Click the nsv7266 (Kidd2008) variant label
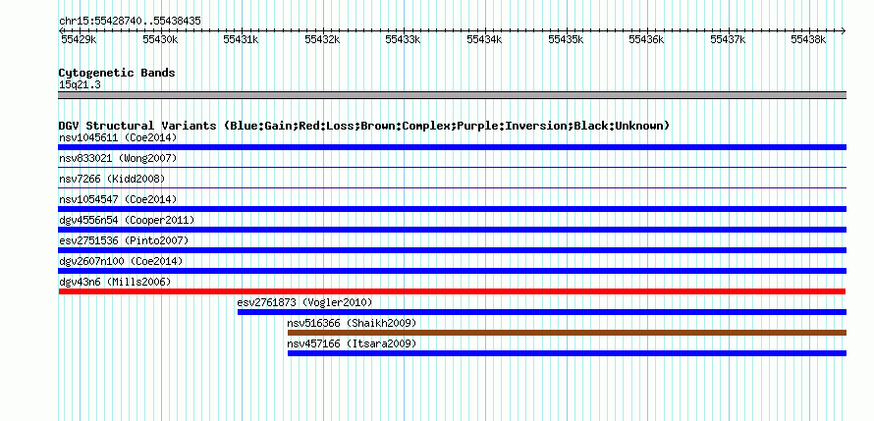874x421 pixels. (112, 179)
